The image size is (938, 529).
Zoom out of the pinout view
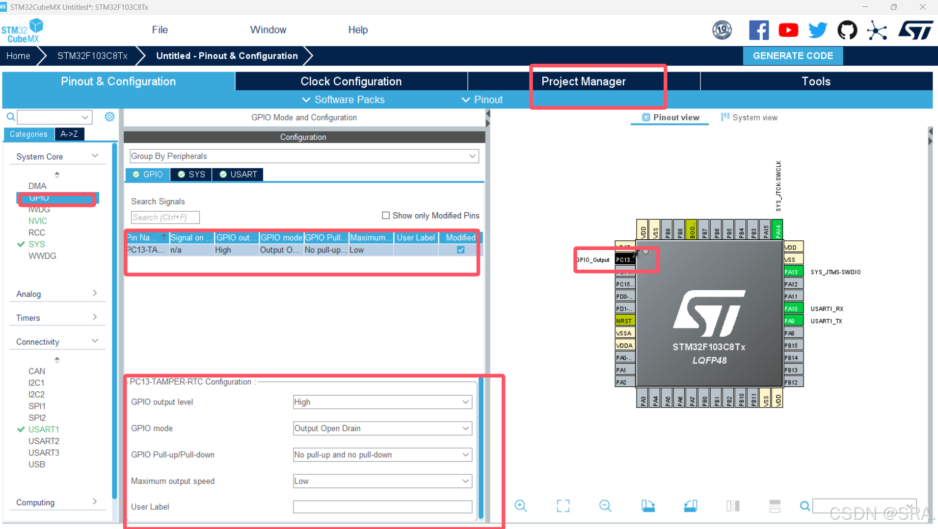pyautogui.click(x=605, y=505)
